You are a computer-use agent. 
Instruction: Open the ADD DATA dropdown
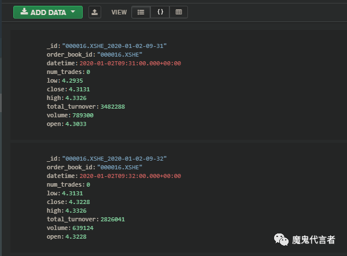[48, 12]
